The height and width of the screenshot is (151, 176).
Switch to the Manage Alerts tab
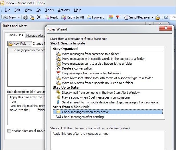point(35,36)
